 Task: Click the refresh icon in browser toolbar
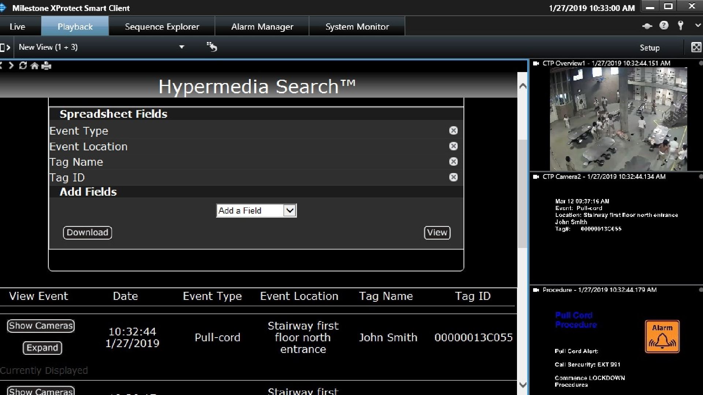coord(23,66)
